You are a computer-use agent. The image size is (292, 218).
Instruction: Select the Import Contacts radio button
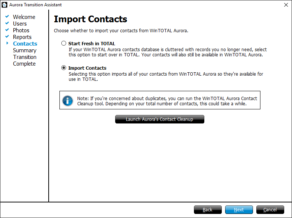[64, 68]
